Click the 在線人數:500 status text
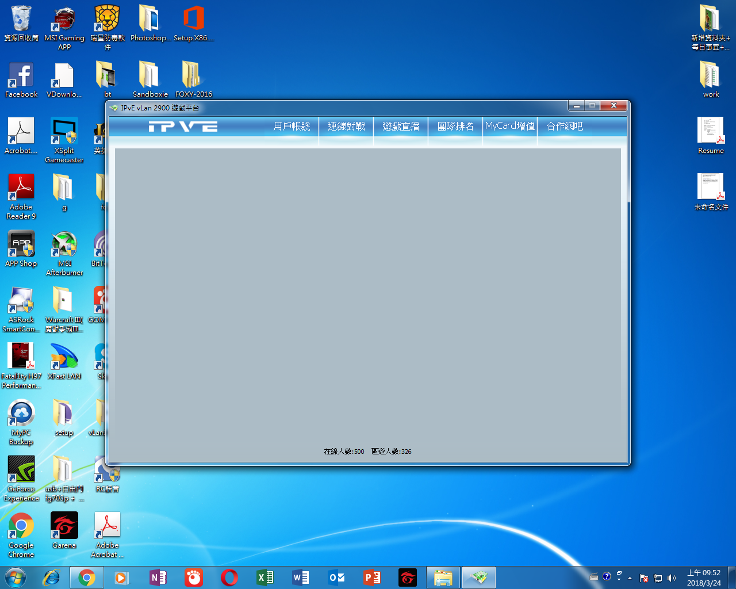This screenshot has height=589, width=736. tap(344, 452)
